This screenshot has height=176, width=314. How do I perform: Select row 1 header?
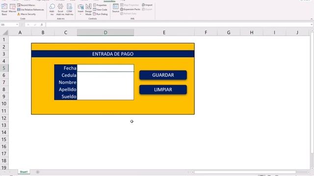click(4, 40)
